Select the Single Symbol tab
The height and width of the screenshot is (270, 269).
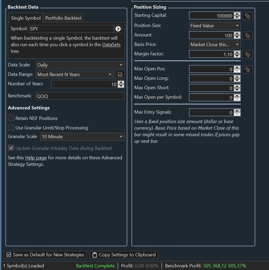pyautogui.click(x=26, y=18)
